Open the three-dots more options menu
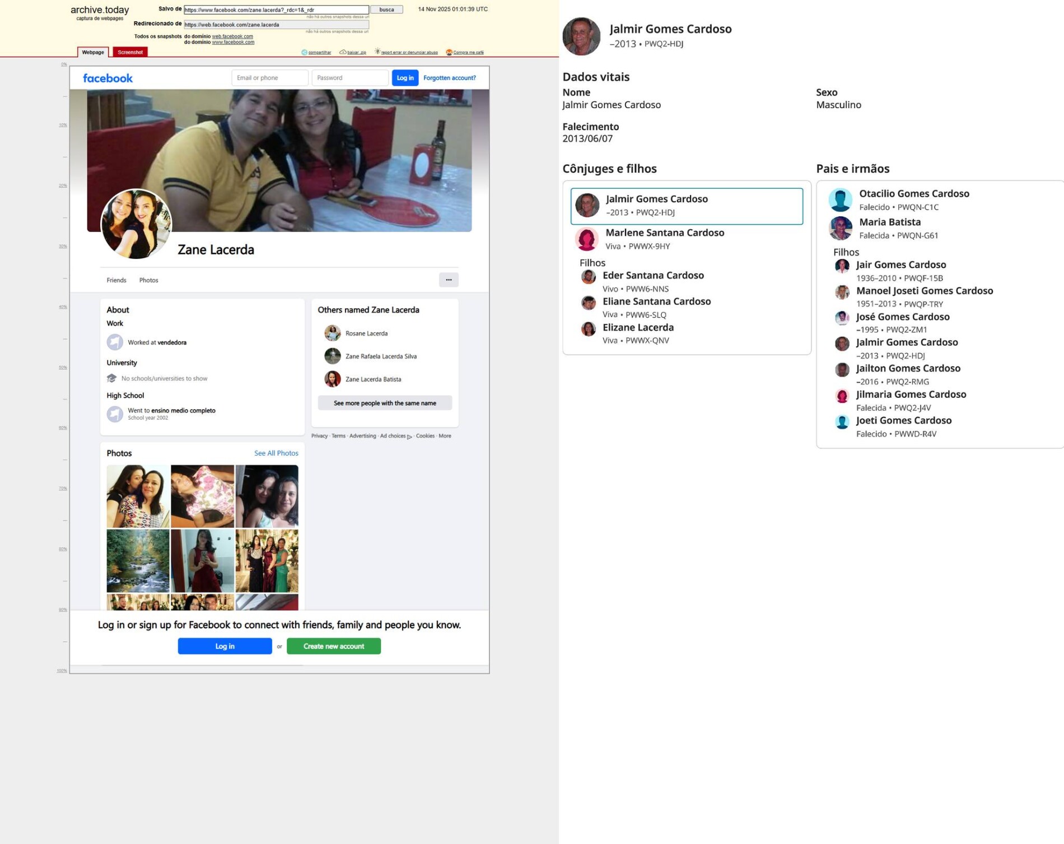This screenshot has width=1064, height=844. [449, 280]
